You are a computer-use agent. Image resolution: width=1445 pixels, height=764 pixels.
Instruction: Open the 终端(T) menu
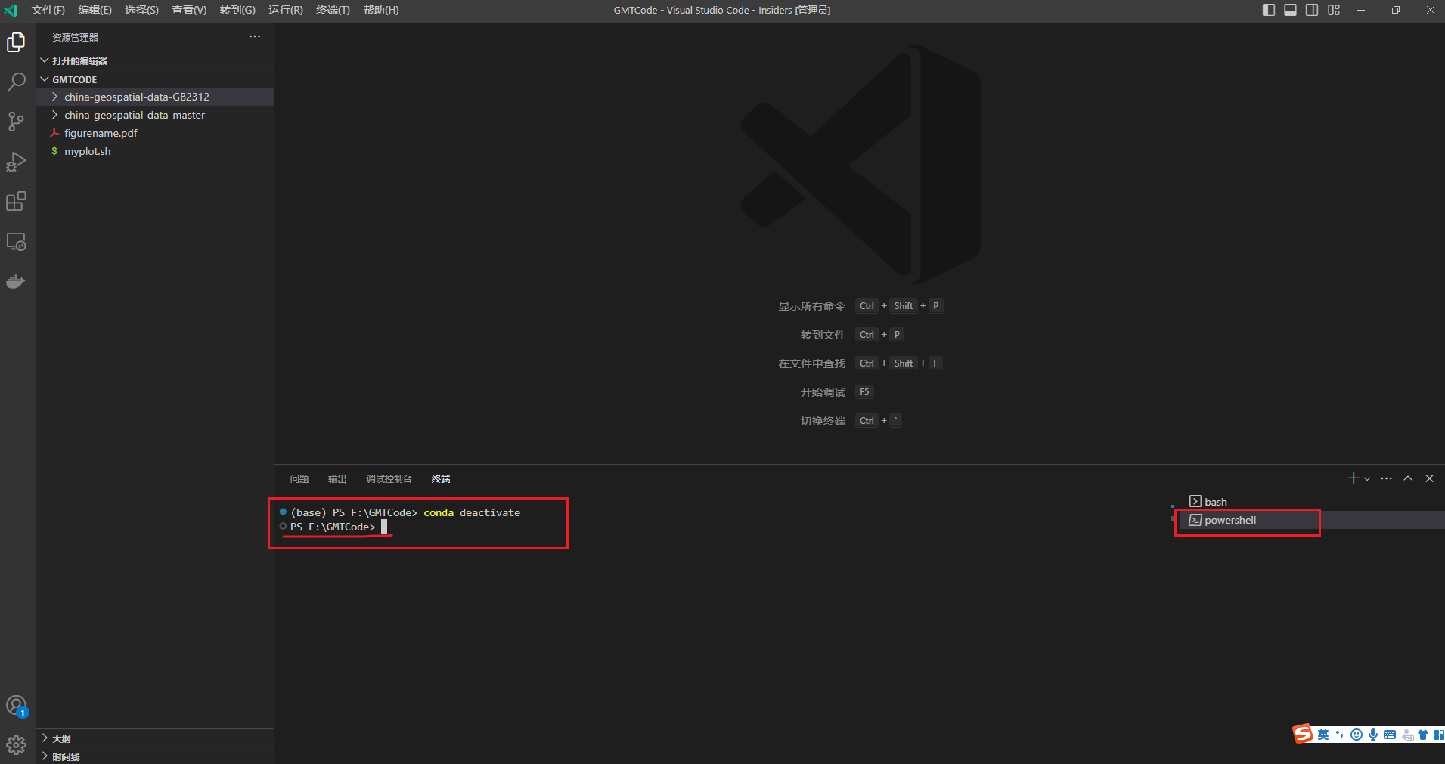pyautogui.click(x=332, y=10)
